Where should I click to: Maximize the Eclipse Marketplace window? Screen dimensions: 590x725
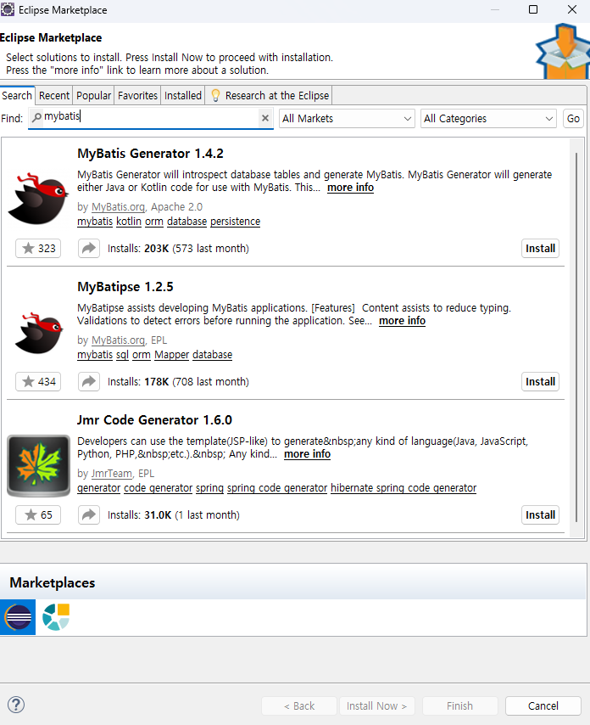(x=533, y=9)
